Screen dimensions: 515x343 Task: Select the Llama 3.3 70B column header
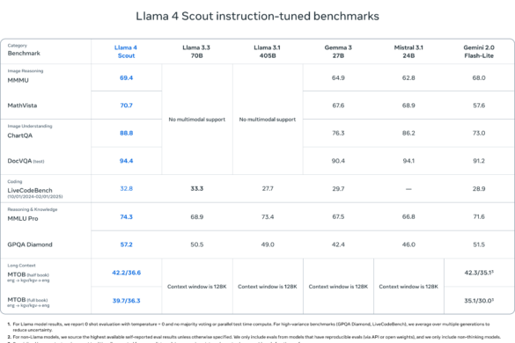pyautogui.click(x=196, y=52)
